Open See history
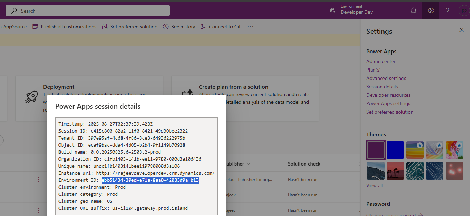Screen dimensions: 470x216 (179, 27)
